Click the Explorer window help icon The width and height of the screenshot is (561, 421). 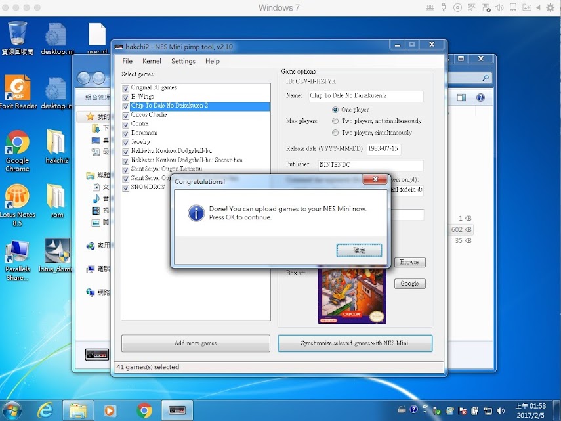(x=480, y=97)
